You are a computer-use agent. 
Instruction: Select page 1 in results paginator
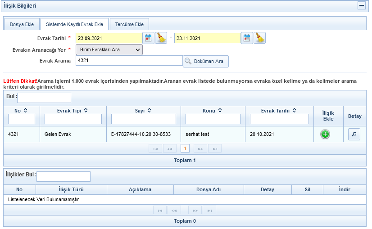tap(185, 148)
